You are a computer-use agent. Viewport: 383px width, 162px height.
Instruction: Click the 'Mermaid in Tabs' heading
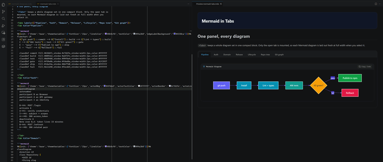coord(218,21)
